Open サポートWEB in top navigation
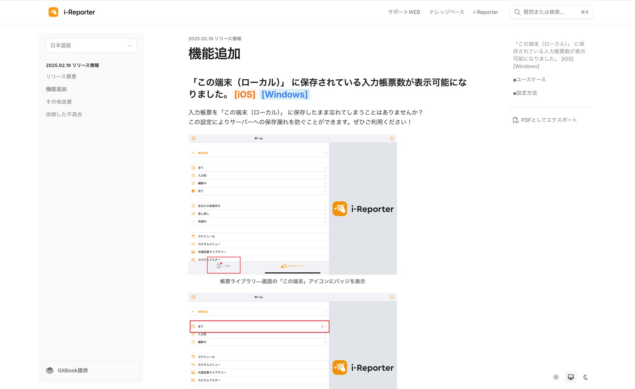 coord(404,12)
